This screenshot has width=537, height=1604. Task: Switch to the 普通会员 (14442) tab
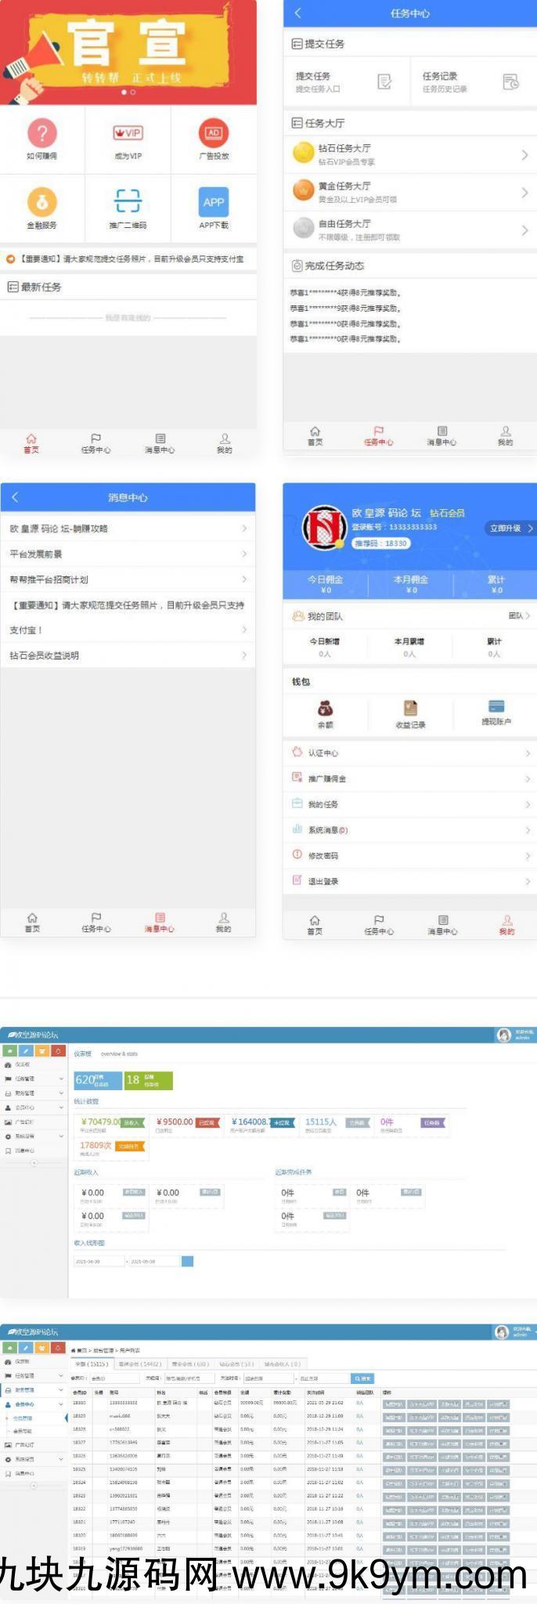point(139,1364)
